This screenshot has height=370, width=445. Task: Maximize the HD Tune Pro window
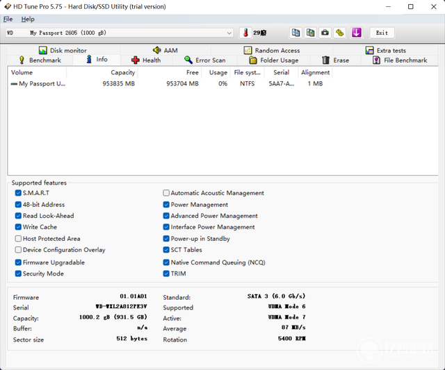click(411, 6)
